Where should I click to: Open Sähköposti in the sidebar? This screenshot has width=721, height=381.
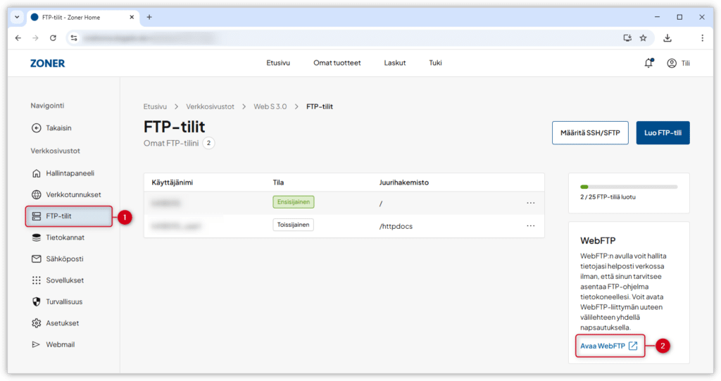tap(65, 259)
